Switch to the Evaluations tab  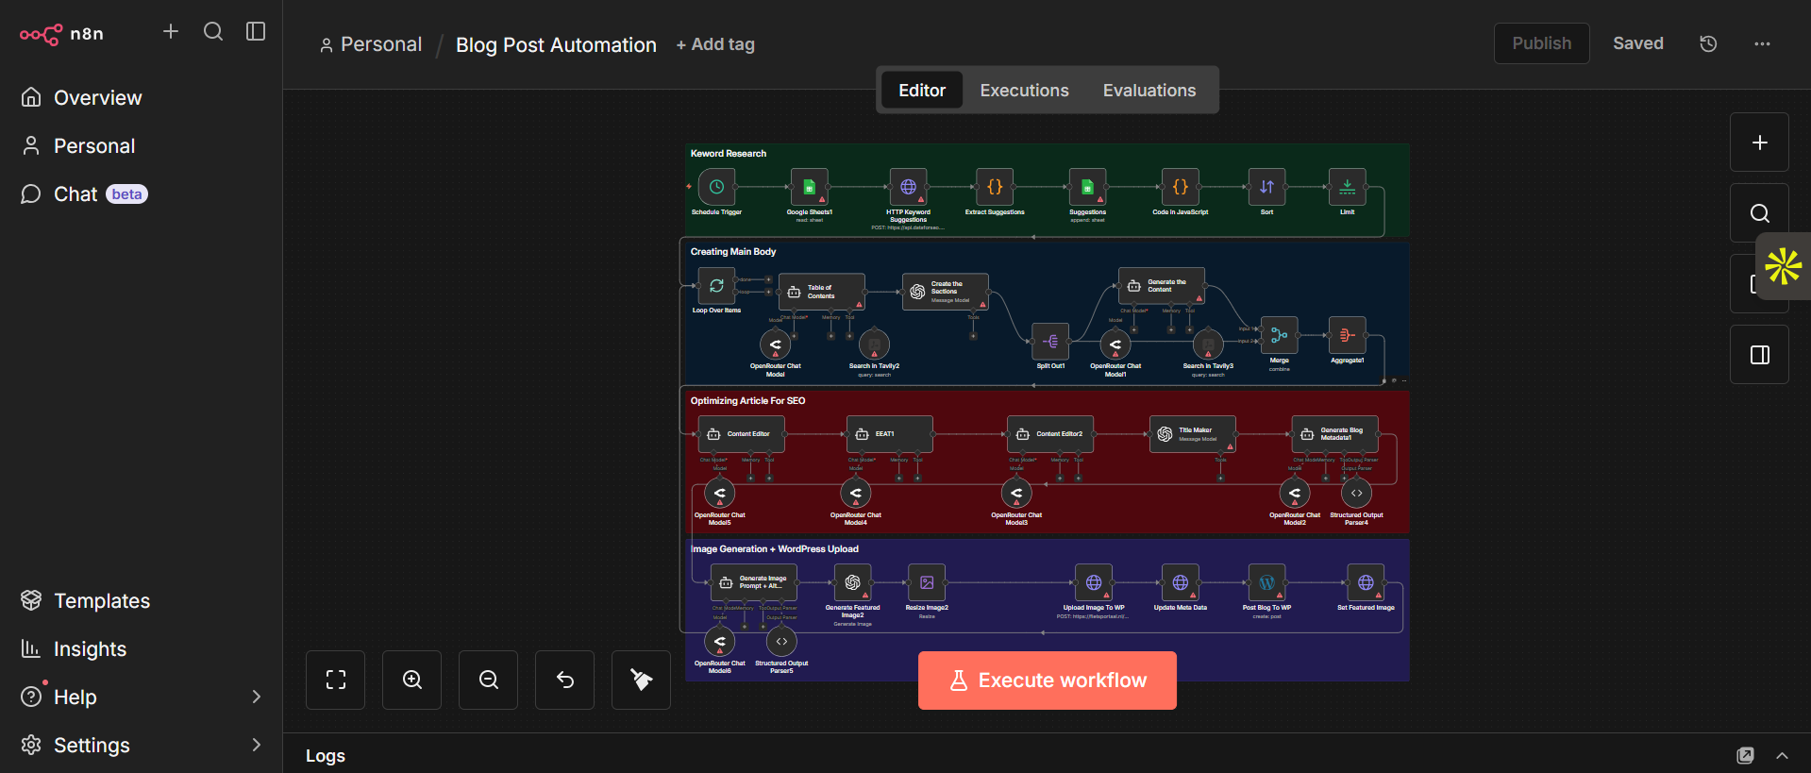(x=1149, y=91)
